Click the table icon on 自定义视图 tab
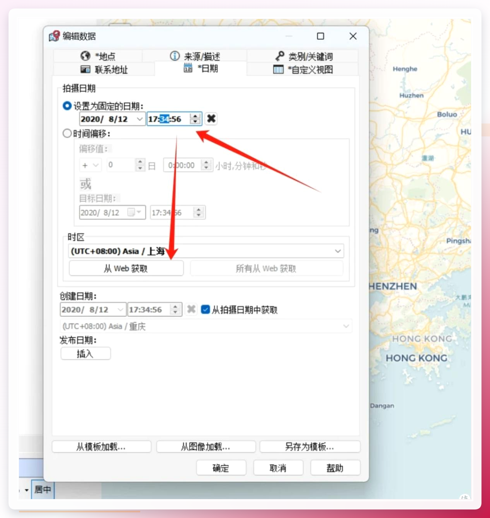The height and width of the screenshot is (518, 490). coord(278,70)
